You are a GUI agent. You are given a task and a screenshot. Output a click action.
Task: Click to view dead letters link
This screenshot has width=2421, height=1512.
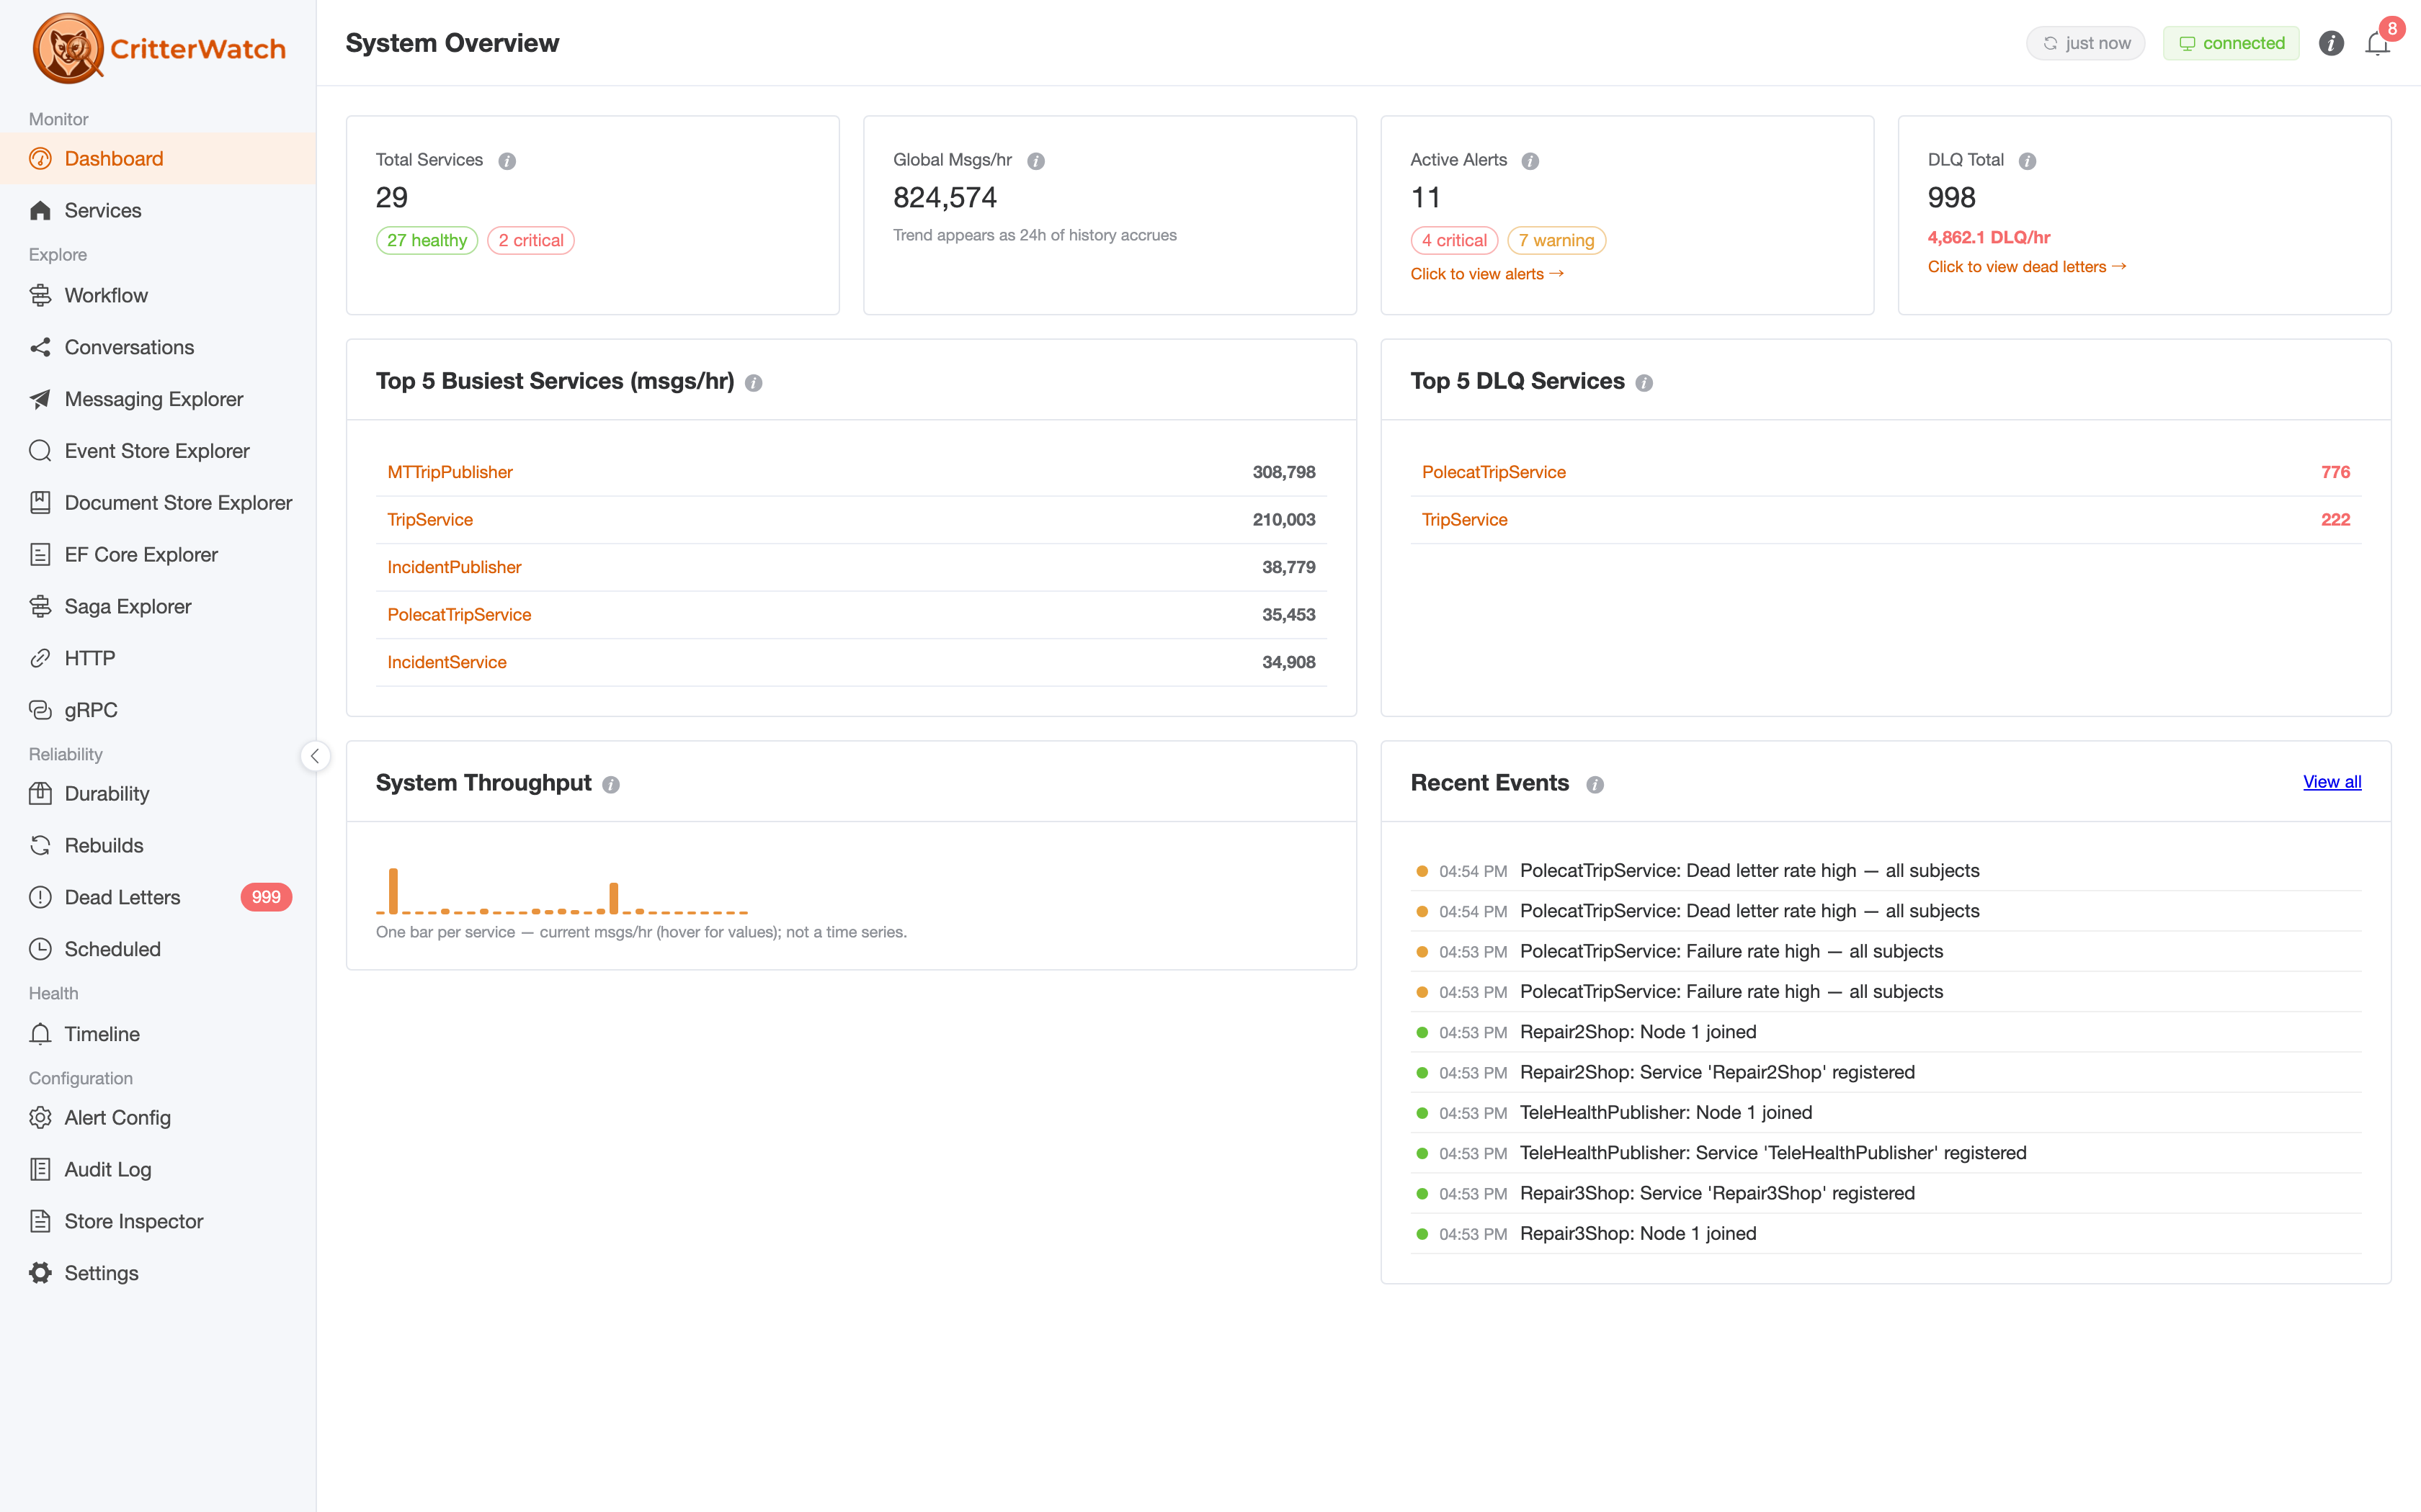tap(2027, 267)
